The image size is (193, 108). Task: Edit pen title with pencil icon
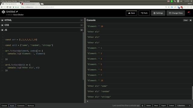click(17, 12)
